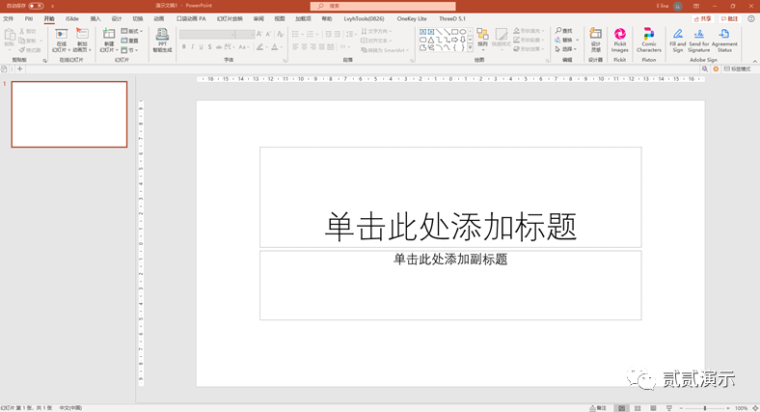This screenshot has height=412, width=760.
Task: Click the Agreement Status icon
Action: click(x=724, y=34)
